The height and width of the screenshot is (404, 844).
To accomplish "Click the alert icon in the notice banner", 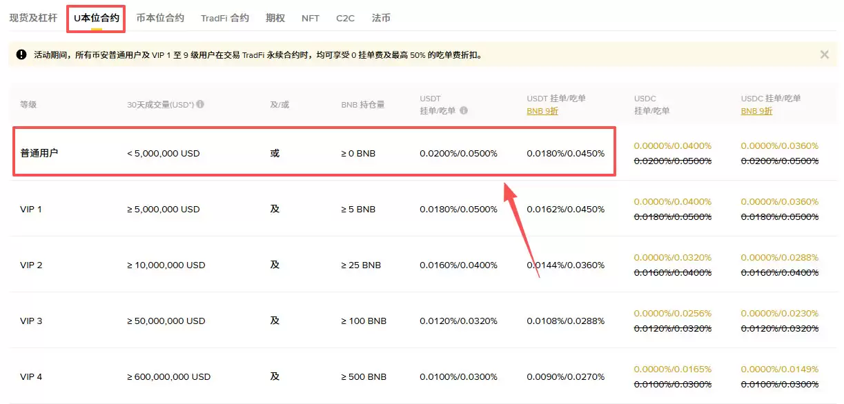I will tap(22, 54).
